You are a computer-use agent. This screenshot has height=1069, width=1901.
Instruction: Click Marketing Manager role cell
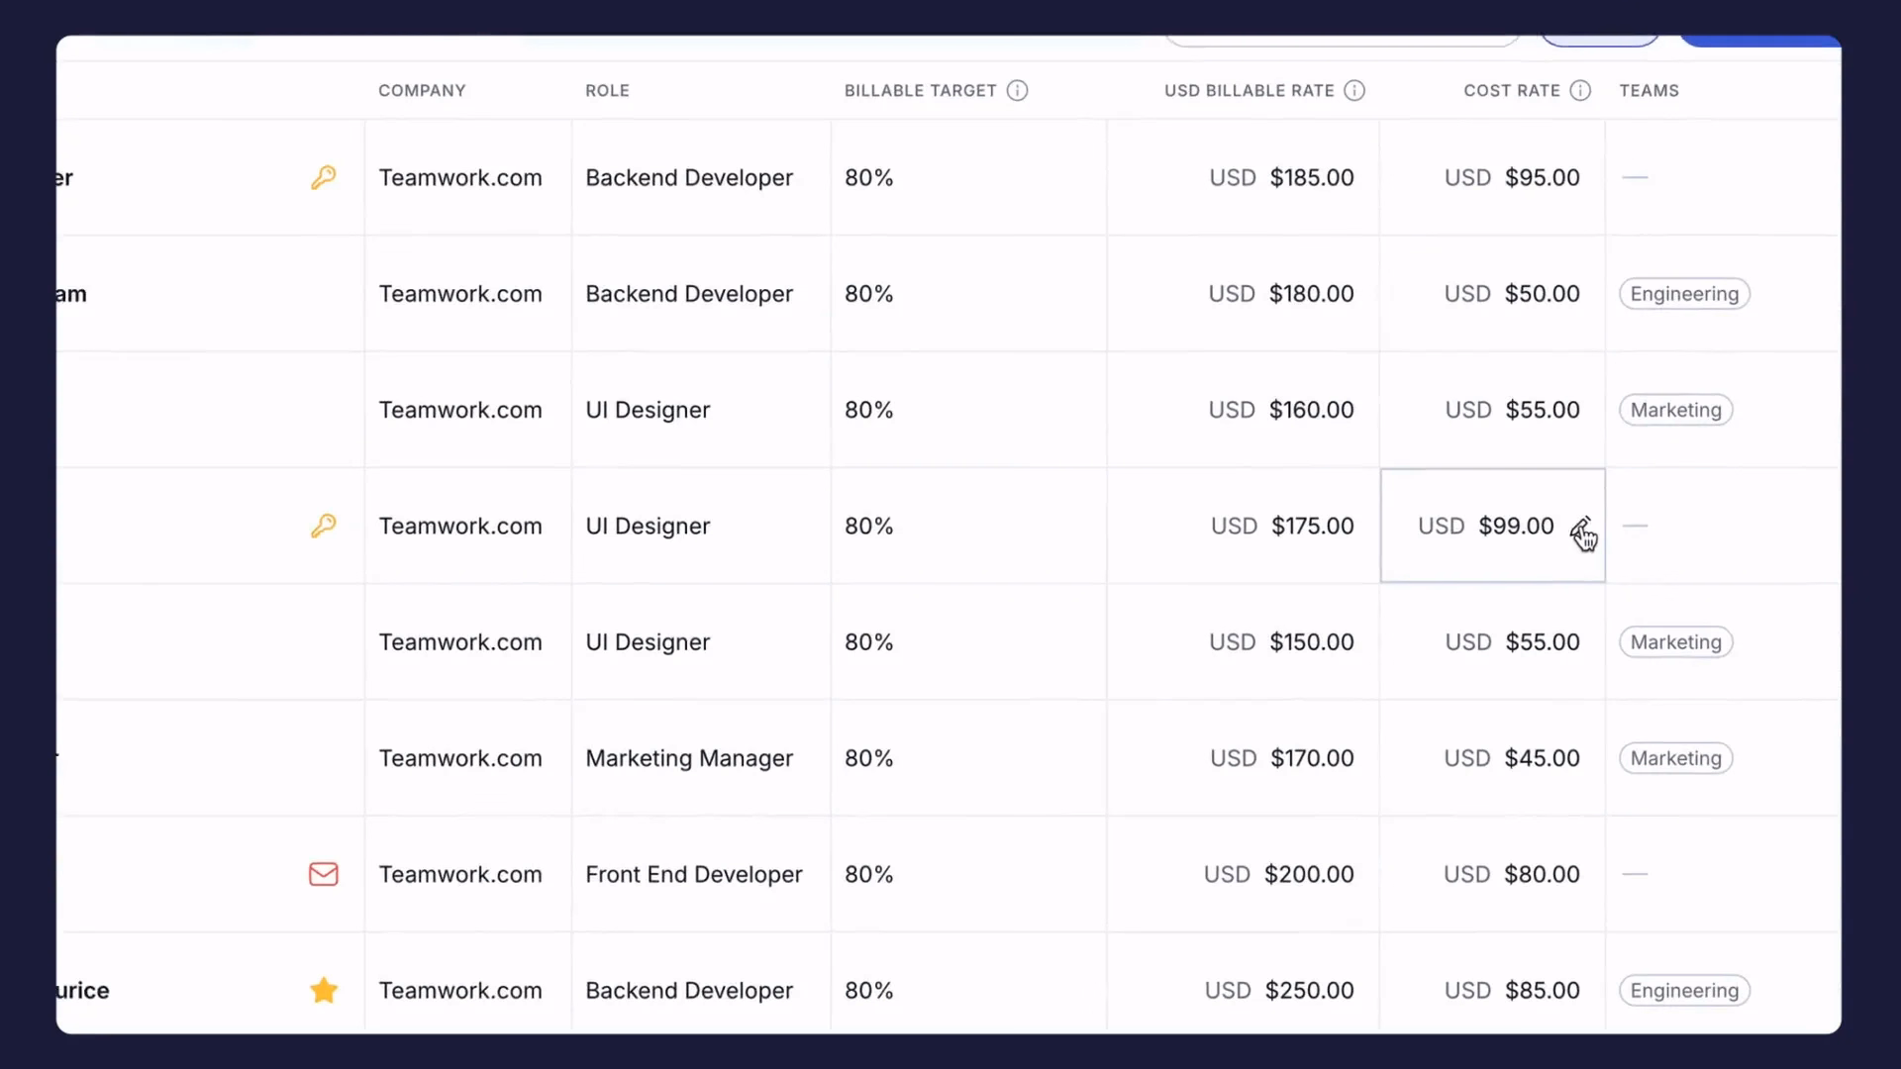point(689,758)
